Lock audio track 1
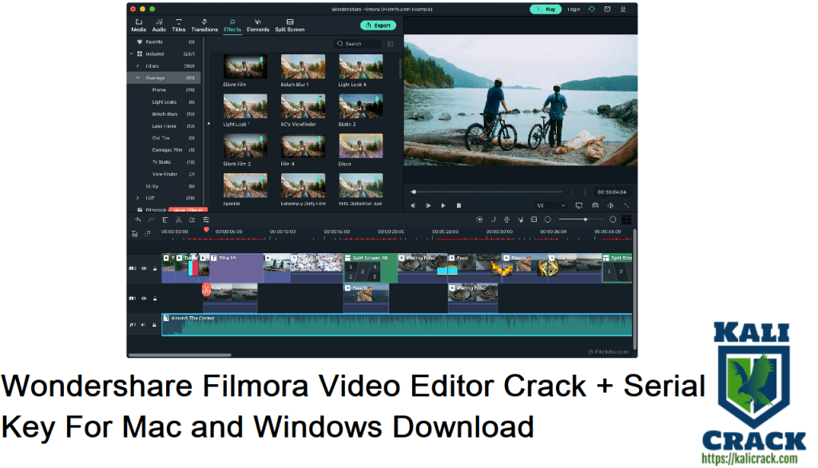Viewport: 818px width, 468px height. (154, 324)
